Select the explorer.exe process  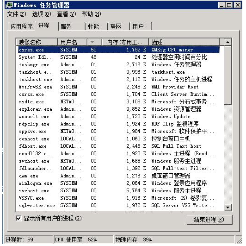[119, 109]
